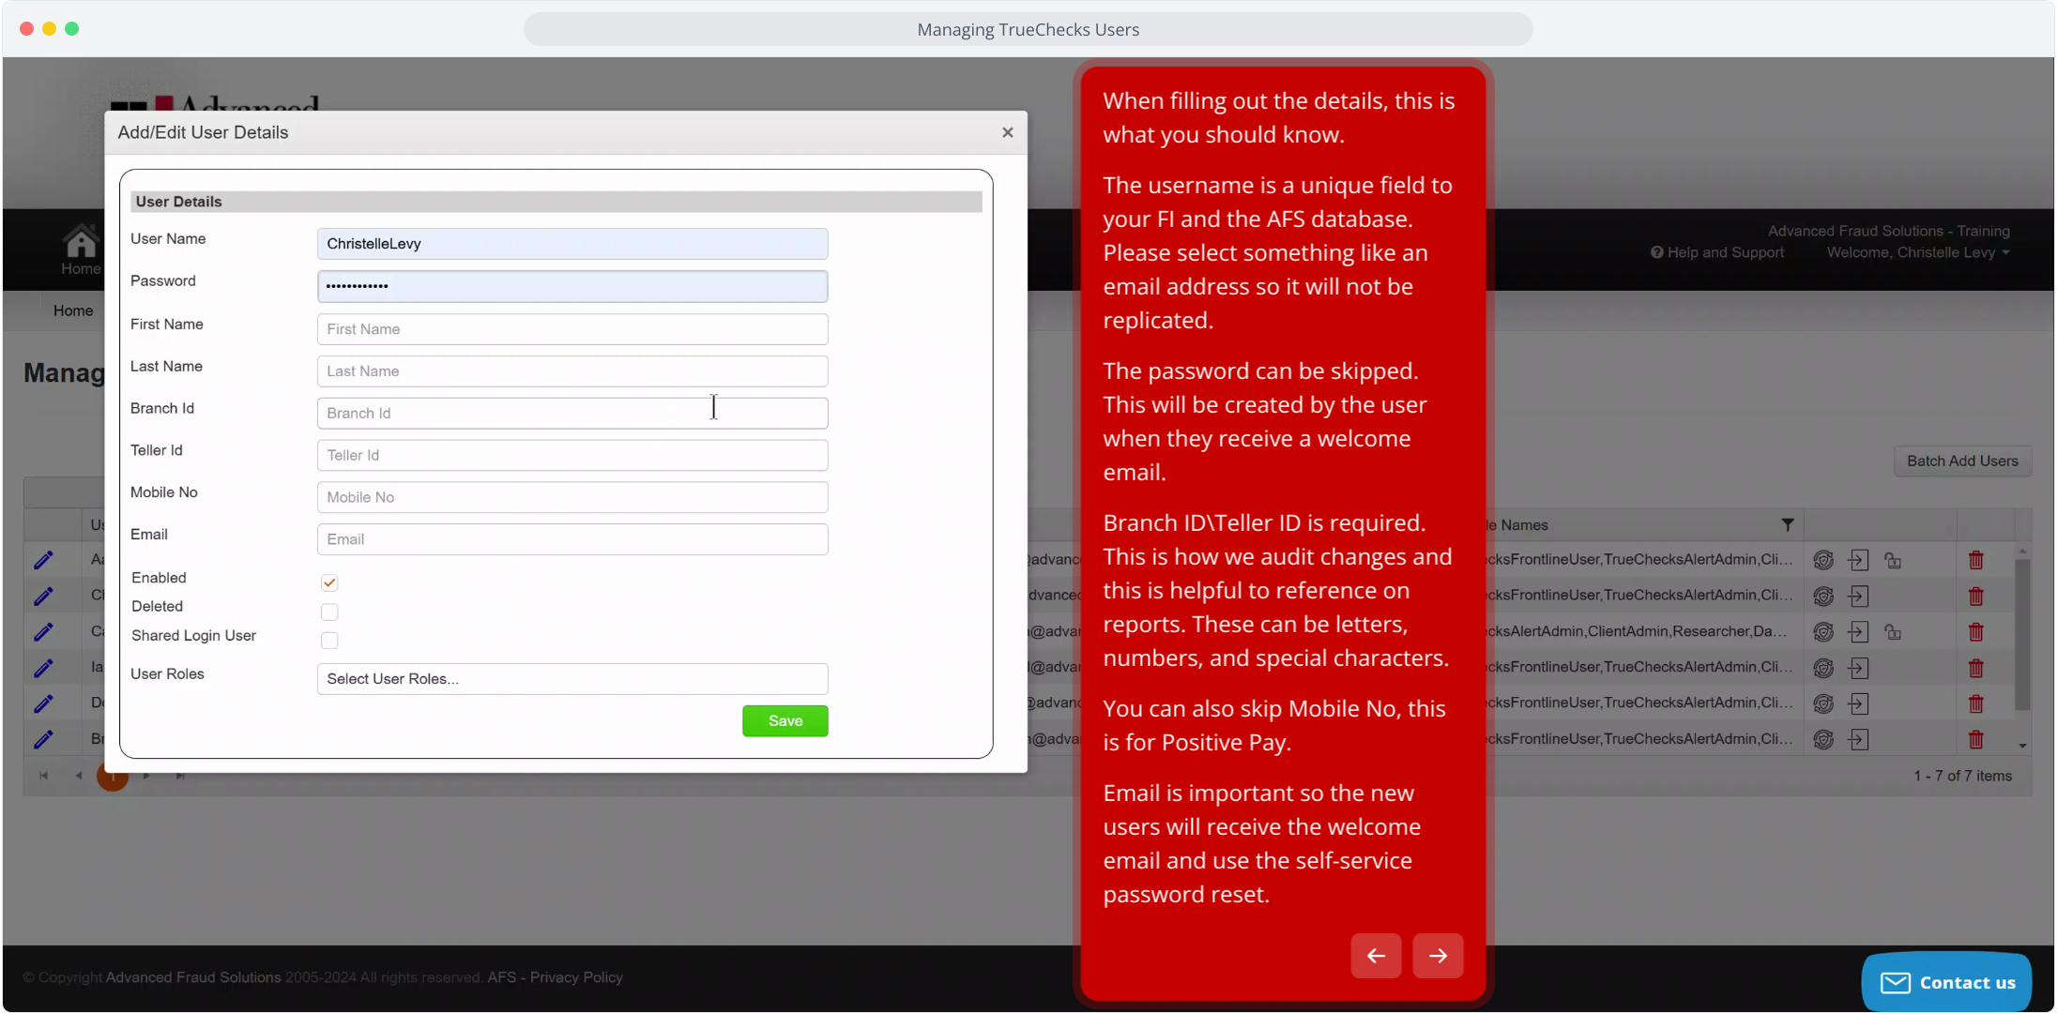
Task: Close the Add/Edit User Details dialog
Action: pos(1008,132)
